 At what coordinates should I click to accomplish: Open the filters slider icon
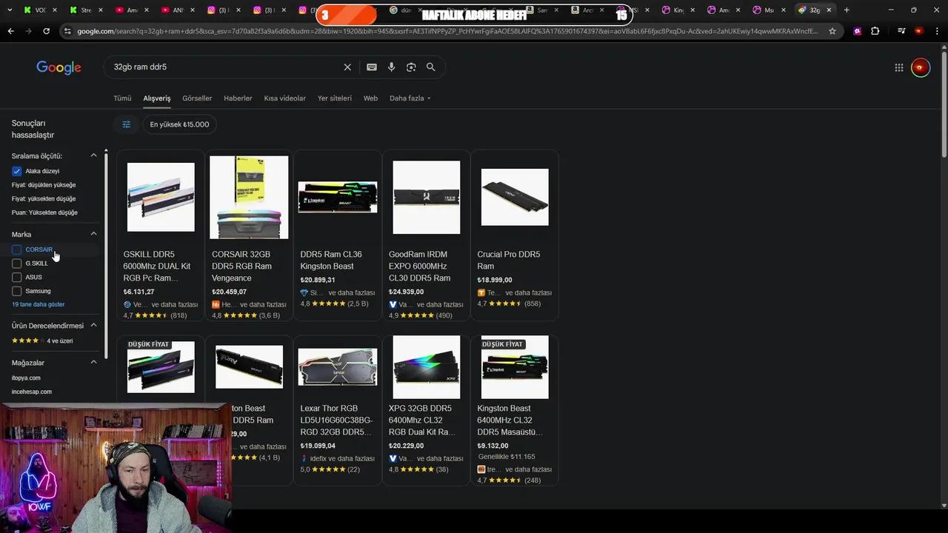tap(127, 124)
